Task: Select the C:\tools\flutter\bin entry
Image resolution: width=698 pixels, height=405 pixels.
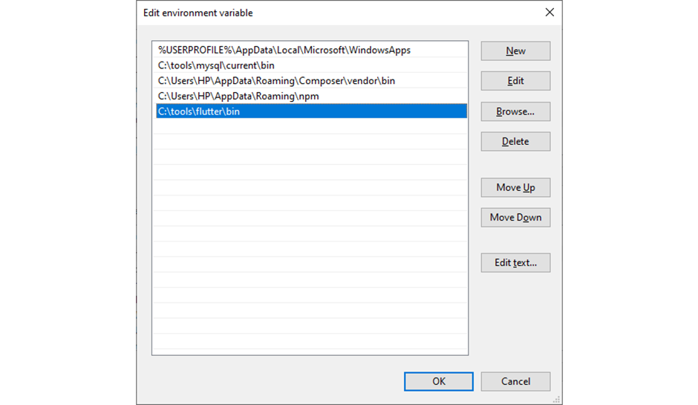Action: (311, 111)
